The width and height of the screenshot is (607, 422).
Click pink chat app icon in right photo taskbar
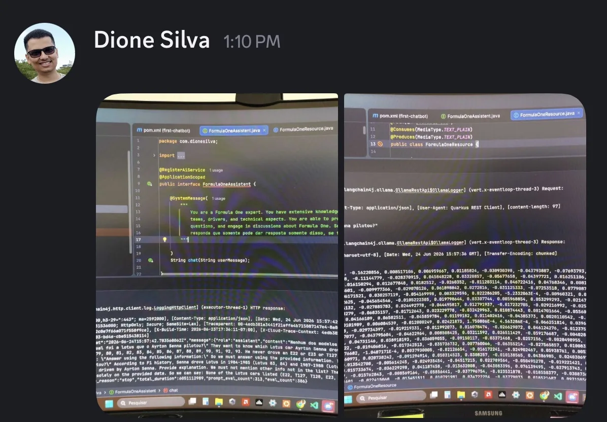coord(572,397)
